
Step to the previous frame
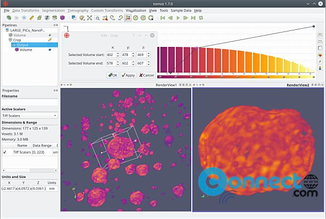(x=170, y=18)
